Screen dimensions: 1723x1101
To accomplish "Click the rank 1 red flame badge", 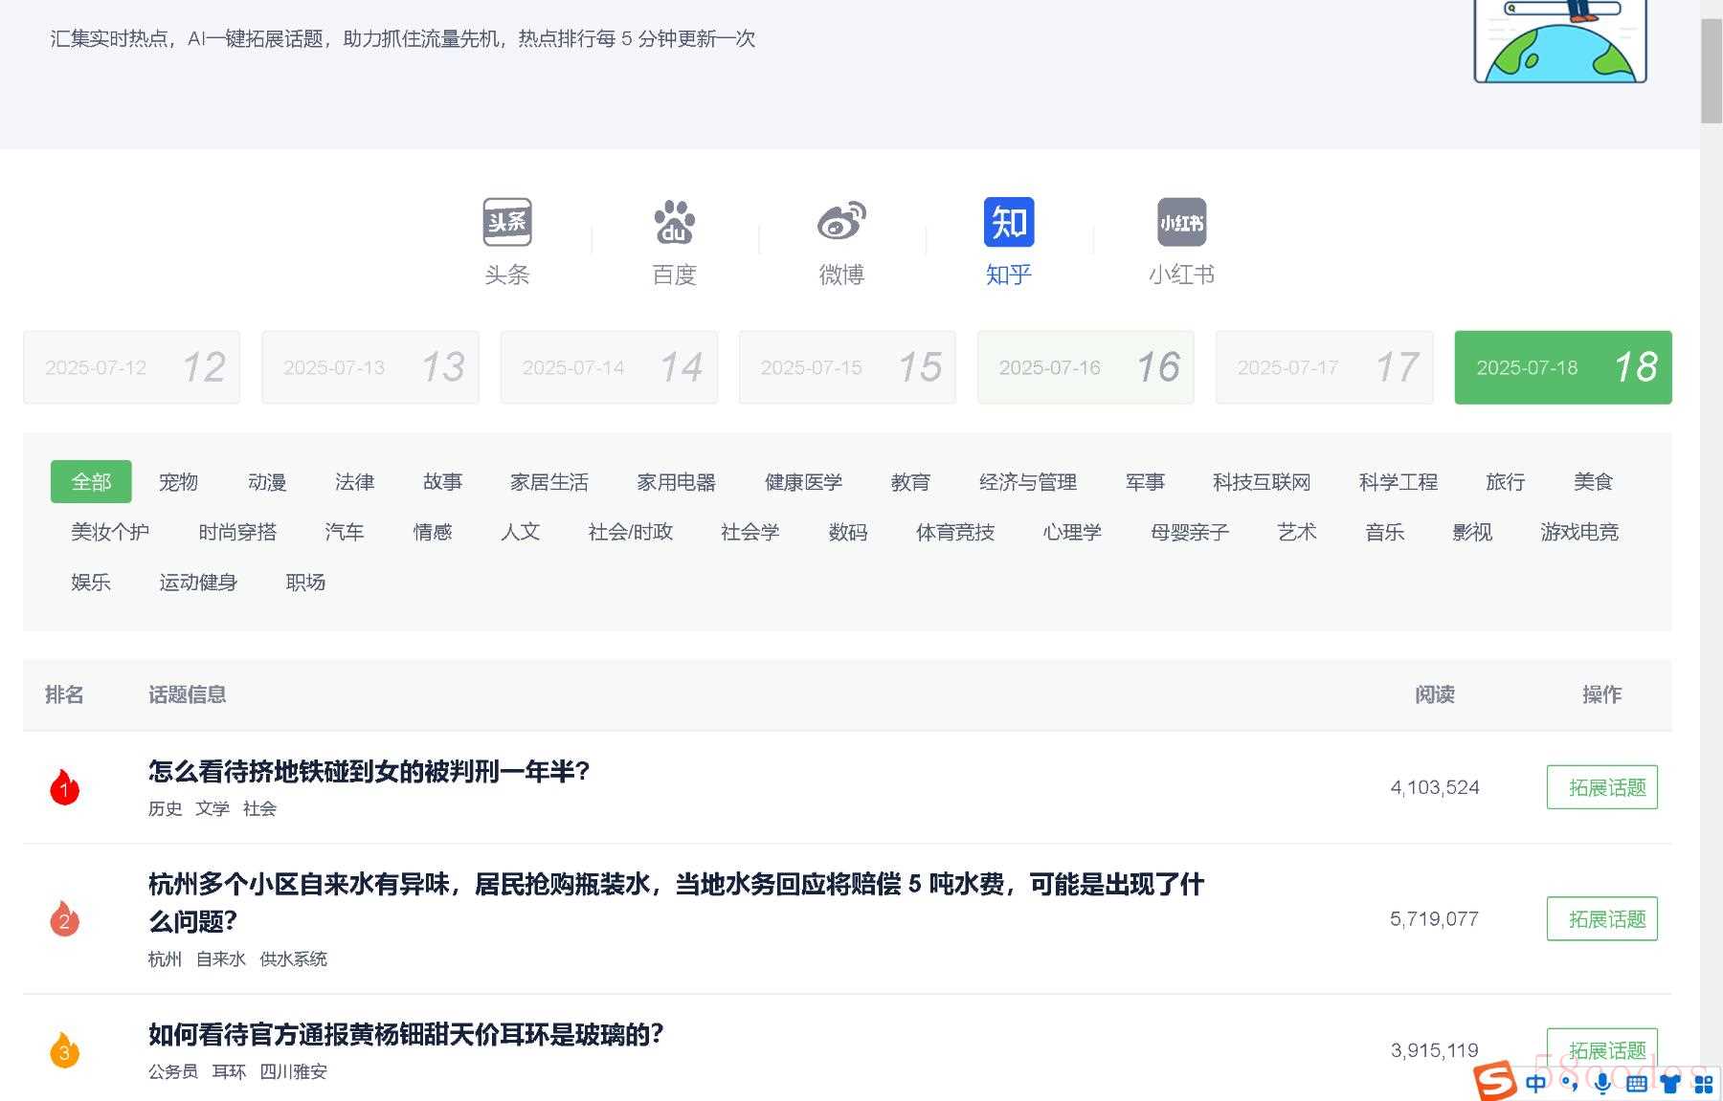I will 65,787.
